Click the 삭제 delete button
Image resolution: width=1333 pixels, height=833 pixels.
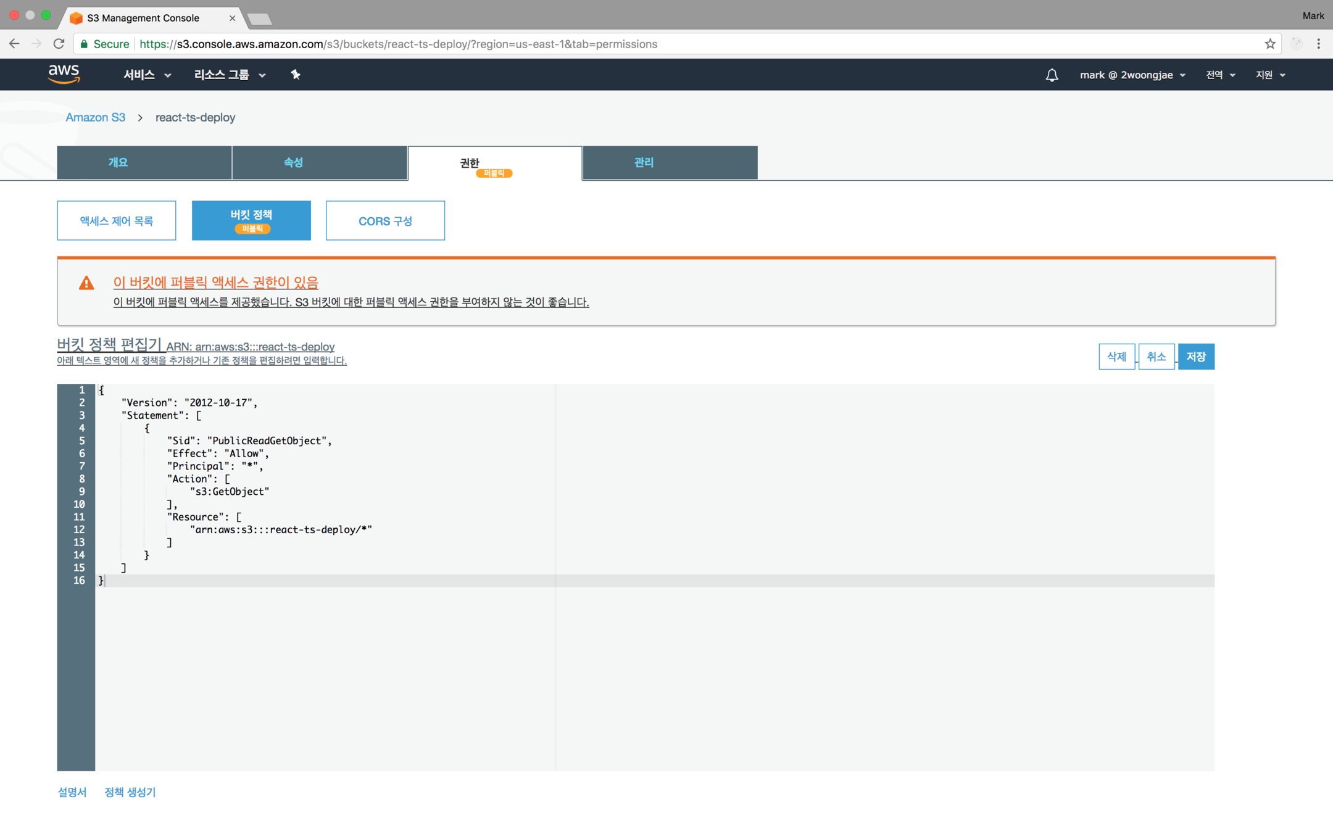1116,357
